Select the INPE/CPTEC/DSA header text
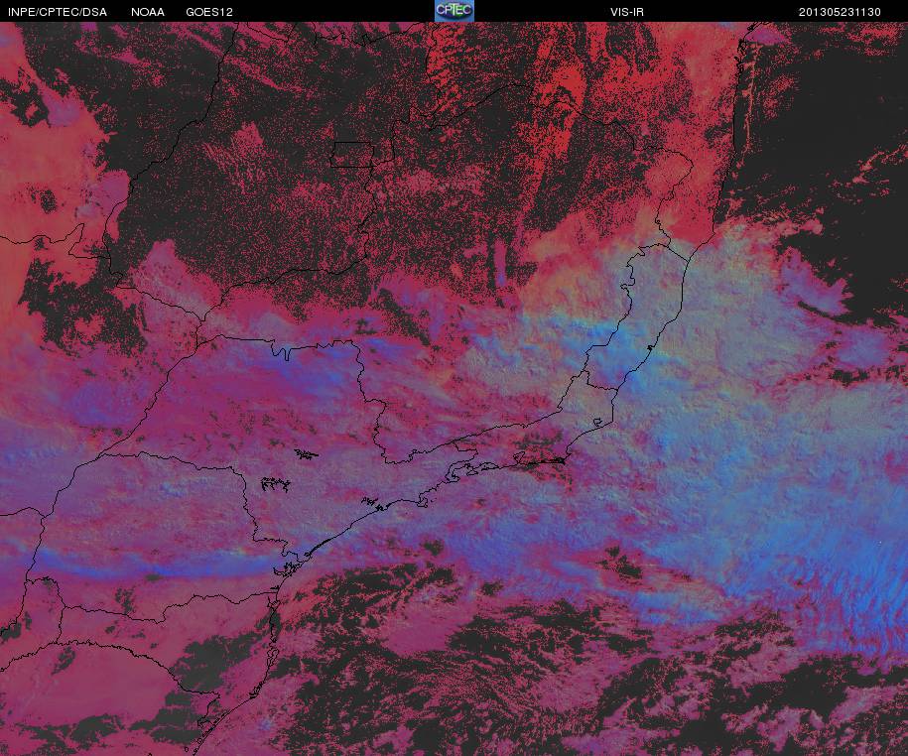908x756 pixels. [58, 12]
